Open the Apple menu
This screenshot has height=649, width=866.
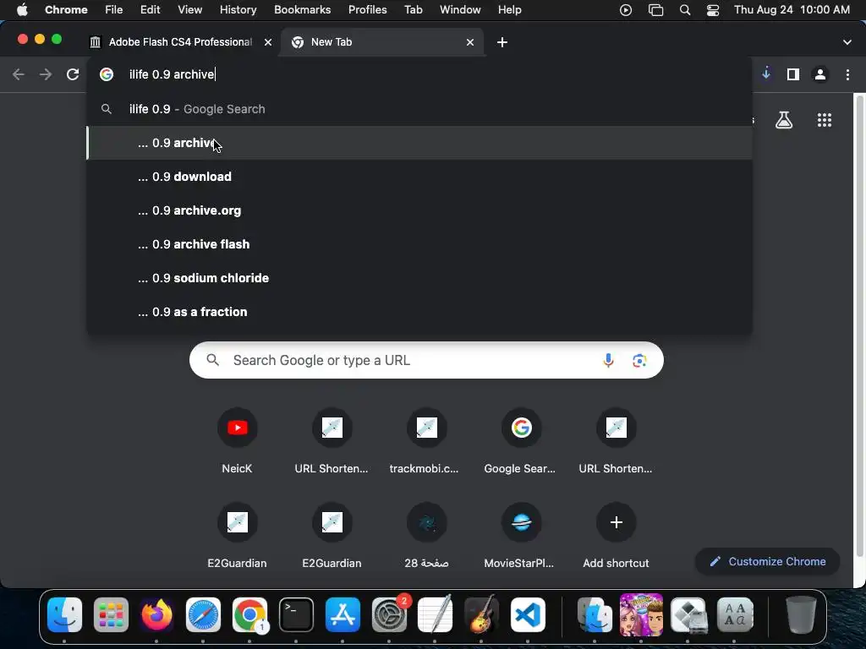pos(22,10)
